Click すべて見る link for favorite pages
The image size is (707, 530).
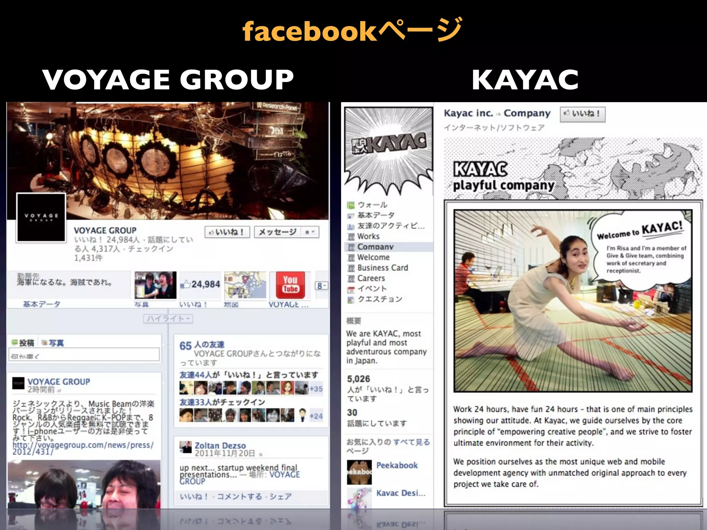coord(411,442)
